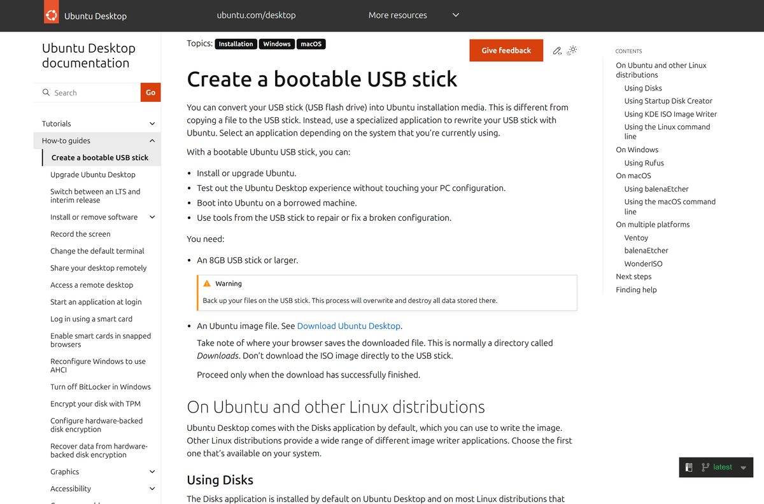Select Create a bootable USB stick sidebar item
764x504 pixels.
[x=100, y=158]
